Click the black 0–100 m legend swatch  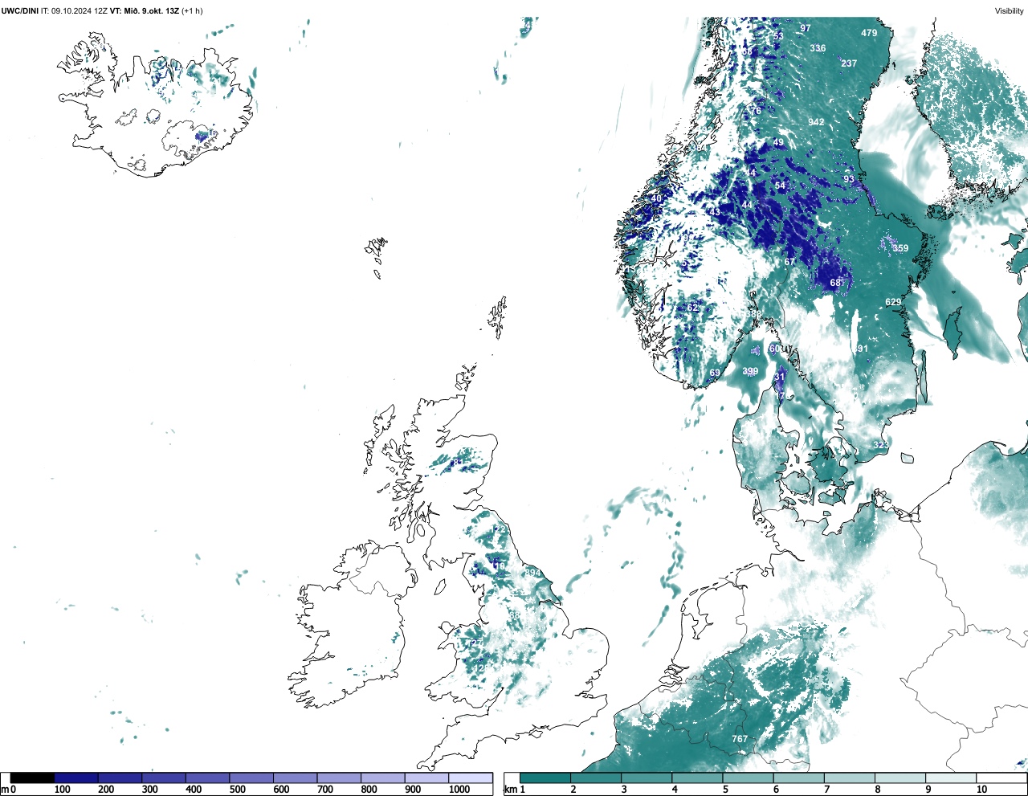point(32,778)
